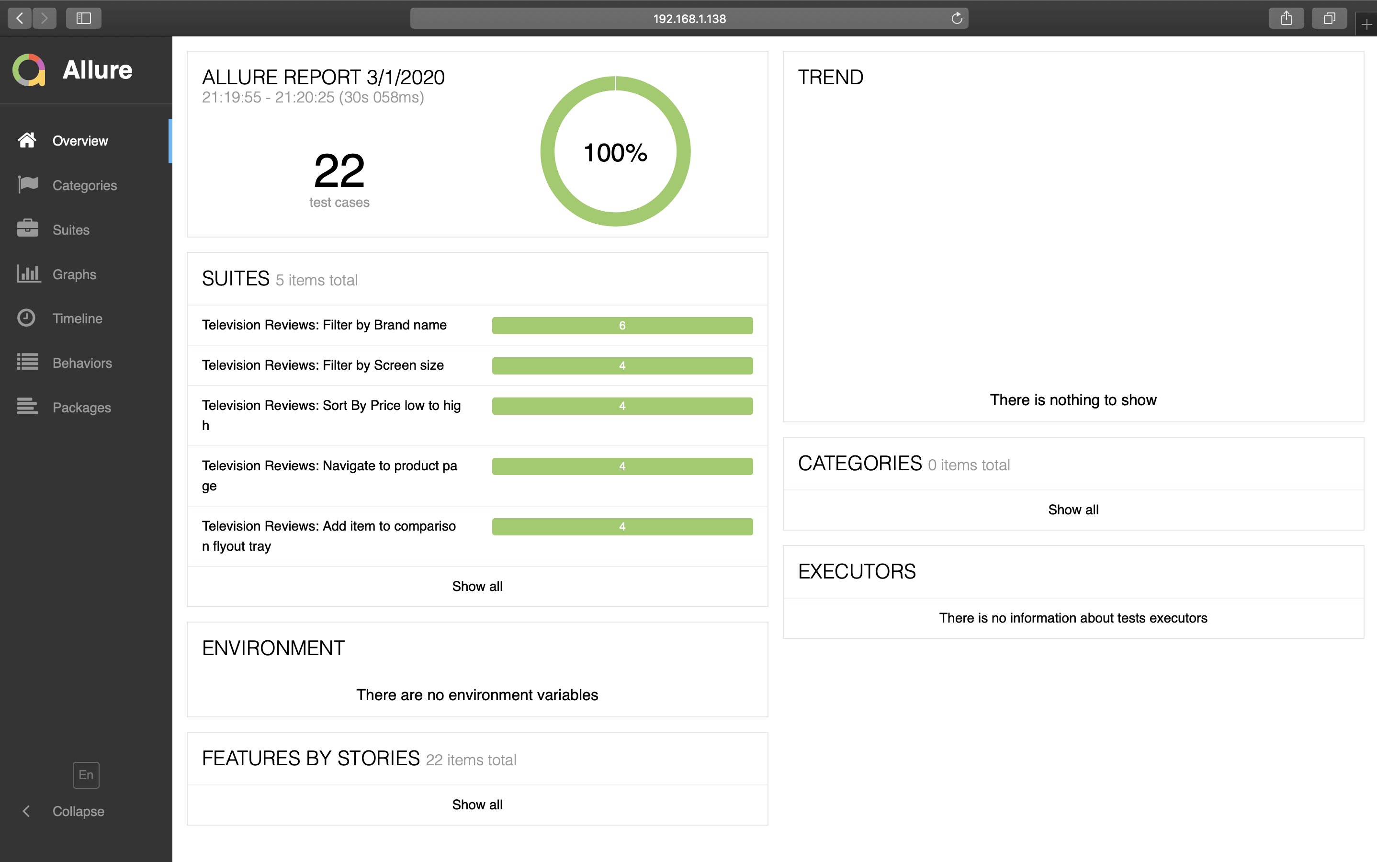Click the browser share icon
The width and height of the screenshot is (1377, 862).
click(x=1286, y=18)
